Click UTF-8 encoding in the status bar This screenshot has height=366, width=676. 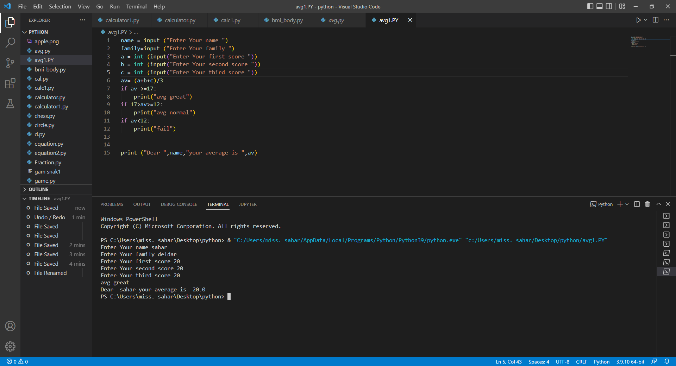pos(562,361)
